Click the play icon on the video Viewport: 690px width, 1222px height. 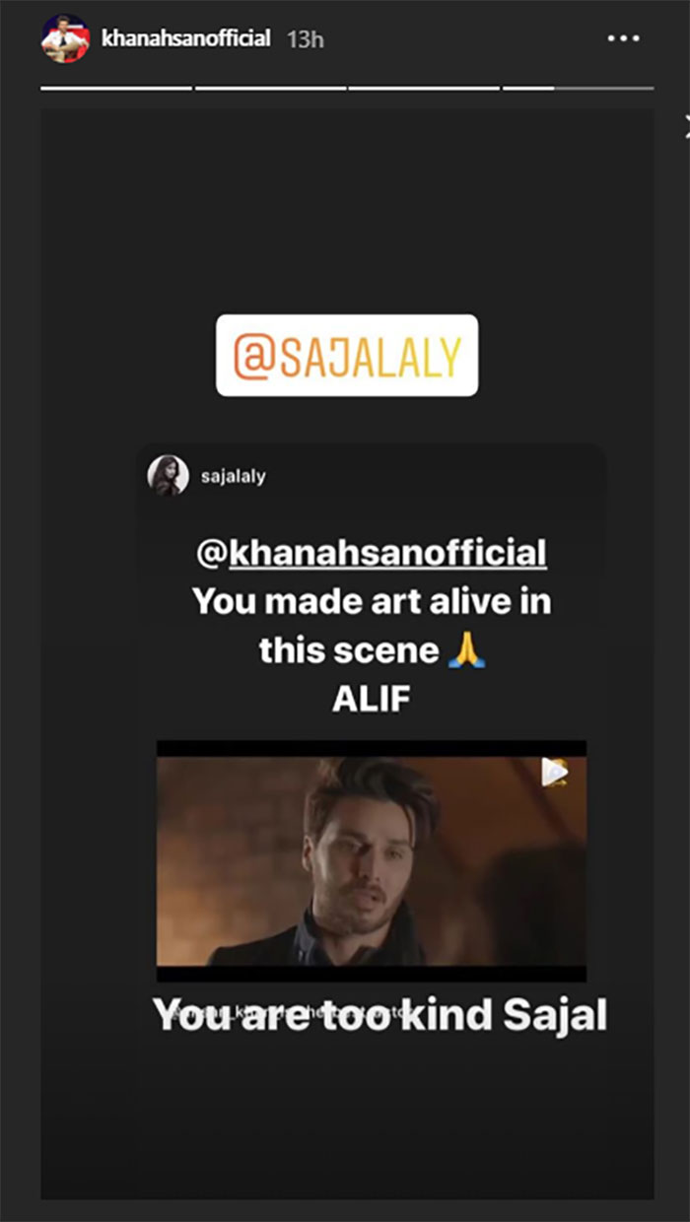554,773
